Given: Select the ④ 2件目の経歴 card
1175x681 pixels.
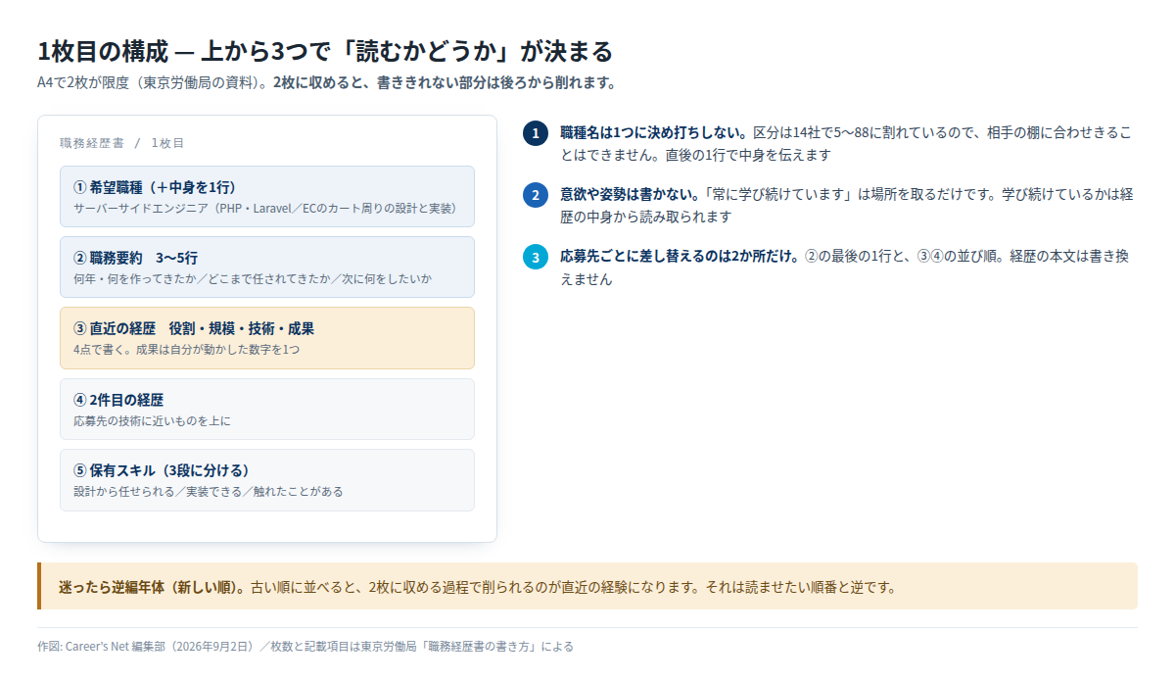Looking at the screenshot, I should (267, 409).
